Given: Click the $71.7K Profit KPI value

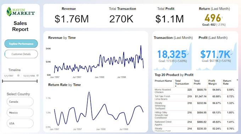Looking at the screenshot, I should click(x=215, y=54).
